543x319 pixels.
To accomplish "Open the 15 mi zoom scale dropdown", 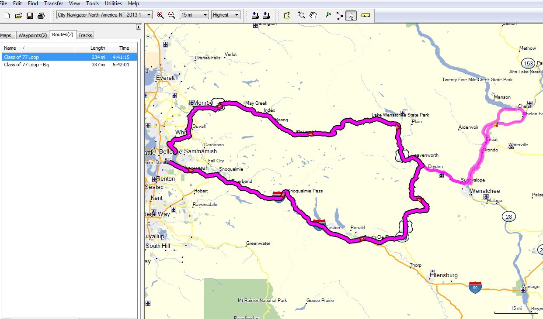I will [x=205, y=15].
